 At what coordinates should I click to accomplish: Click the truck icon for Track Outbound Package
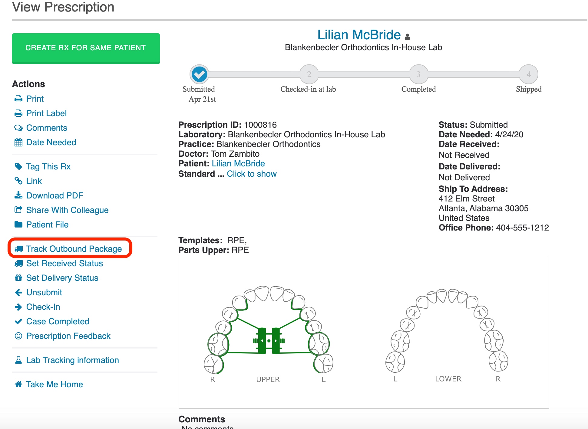[x=18, y=249]
